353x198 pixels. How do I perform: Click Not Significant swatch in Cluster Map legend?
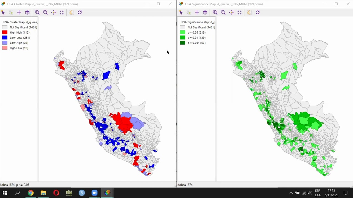pos(5,27)
